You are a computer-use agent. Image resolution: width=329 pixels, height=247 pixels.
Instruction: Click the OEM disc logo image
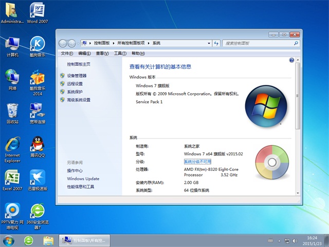[x=272, y=162]
